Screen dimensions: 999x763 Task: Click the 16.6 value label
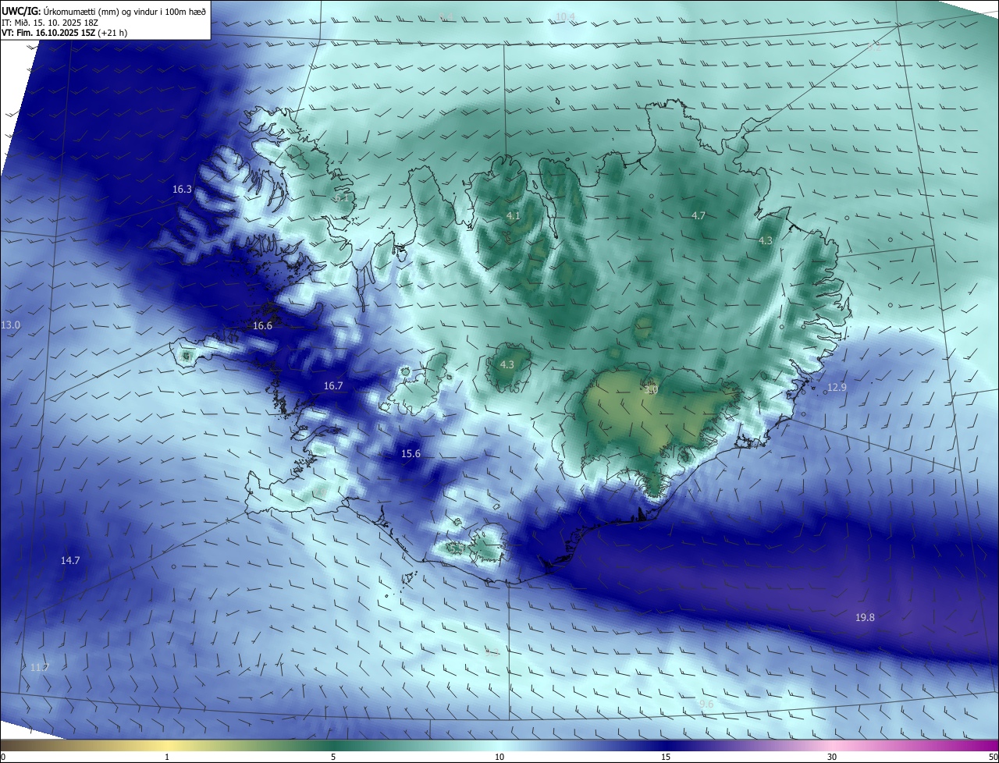[x=262, y=326]
